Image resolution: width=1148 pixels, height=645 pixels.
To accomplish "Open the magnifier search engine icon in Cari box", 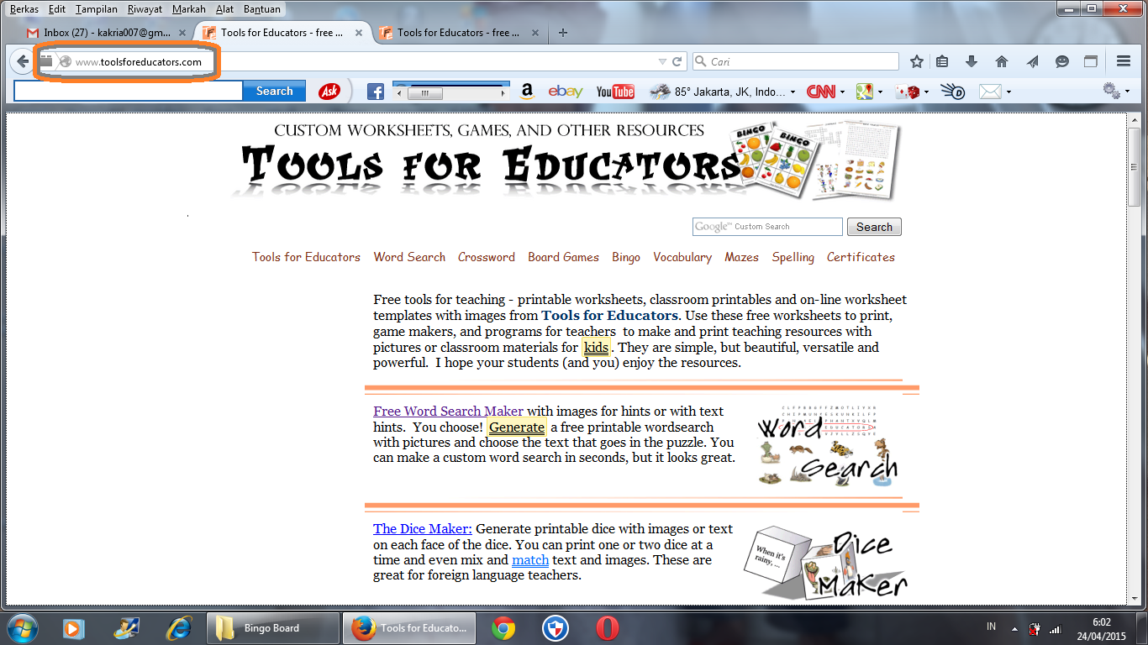I will [701, 61].
